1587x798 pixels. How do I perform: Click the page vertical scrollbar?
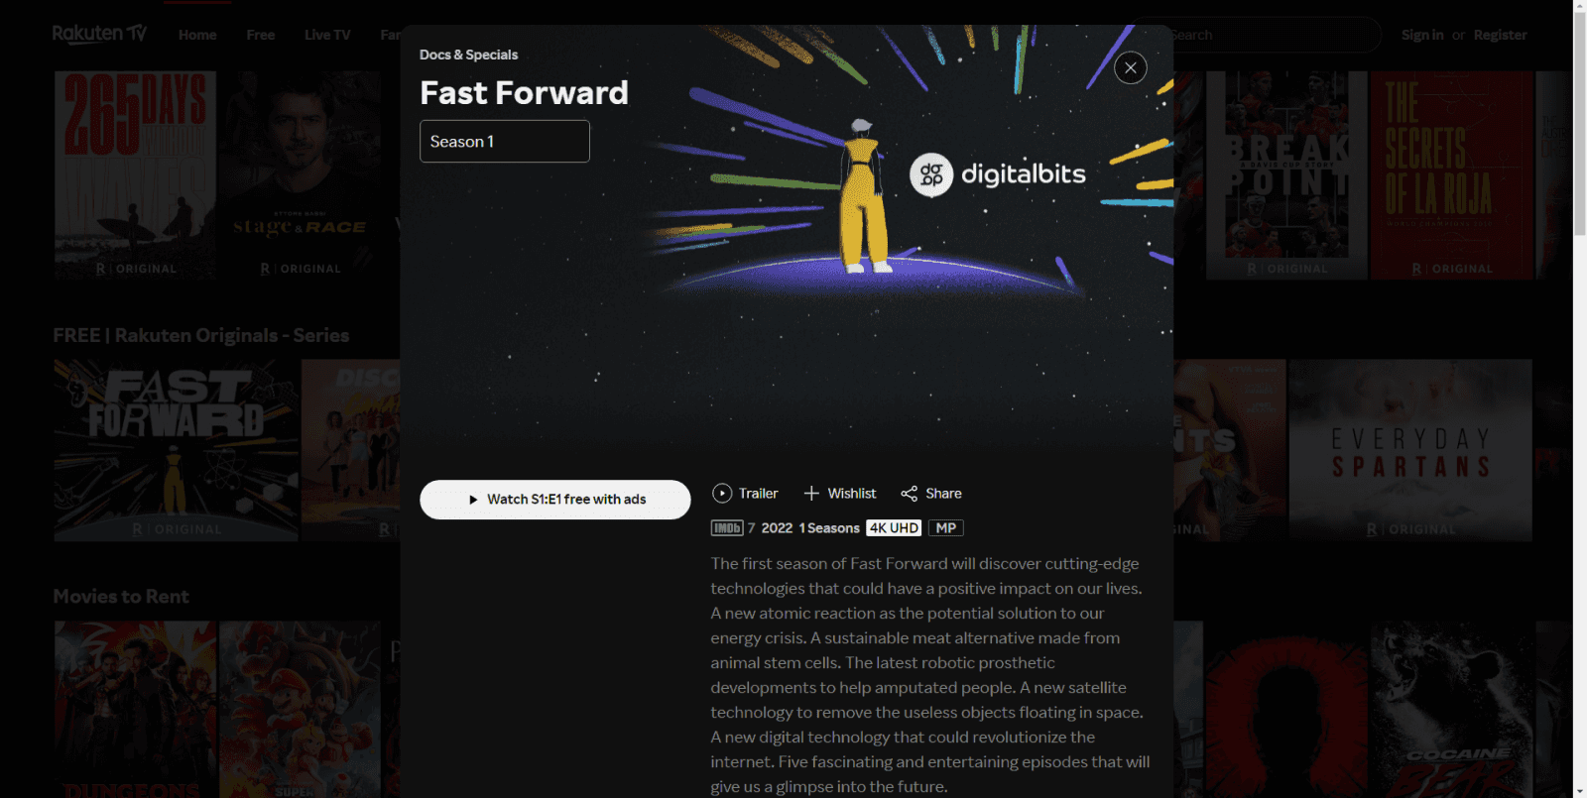point(1579,397)
